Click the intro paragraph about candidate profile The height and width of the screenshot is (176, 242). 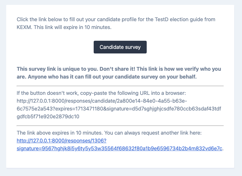coord(116,20)
